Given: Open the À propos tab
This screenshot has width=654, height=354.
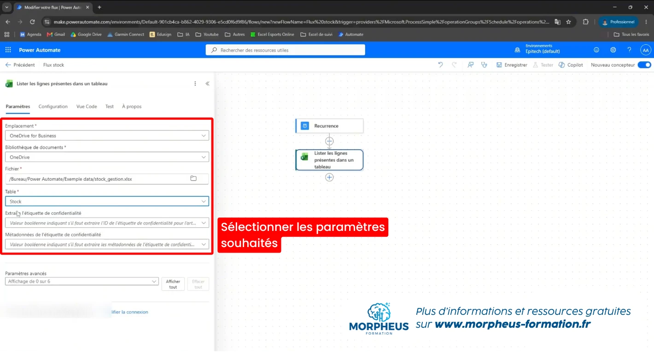Looking at the screenshot, I should 132,106.
